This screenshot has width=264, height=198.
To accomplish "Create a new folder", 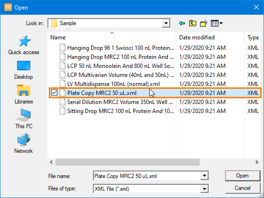I will (x=204, y=23).
